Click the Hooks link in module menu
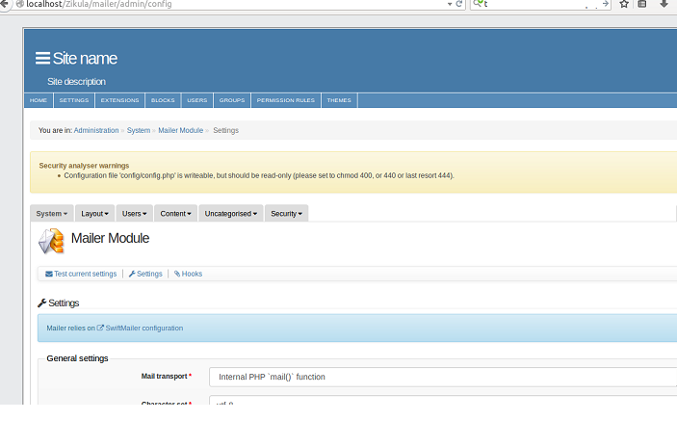Screen dimensions: 677x421 click(x=188, y=274)
